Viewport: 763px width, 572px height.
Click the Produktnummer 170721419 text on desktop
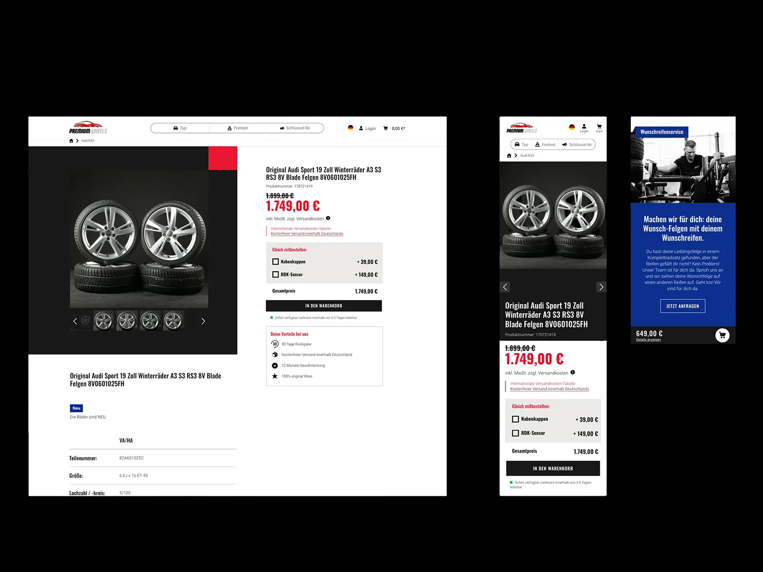(x=289, y=186)
